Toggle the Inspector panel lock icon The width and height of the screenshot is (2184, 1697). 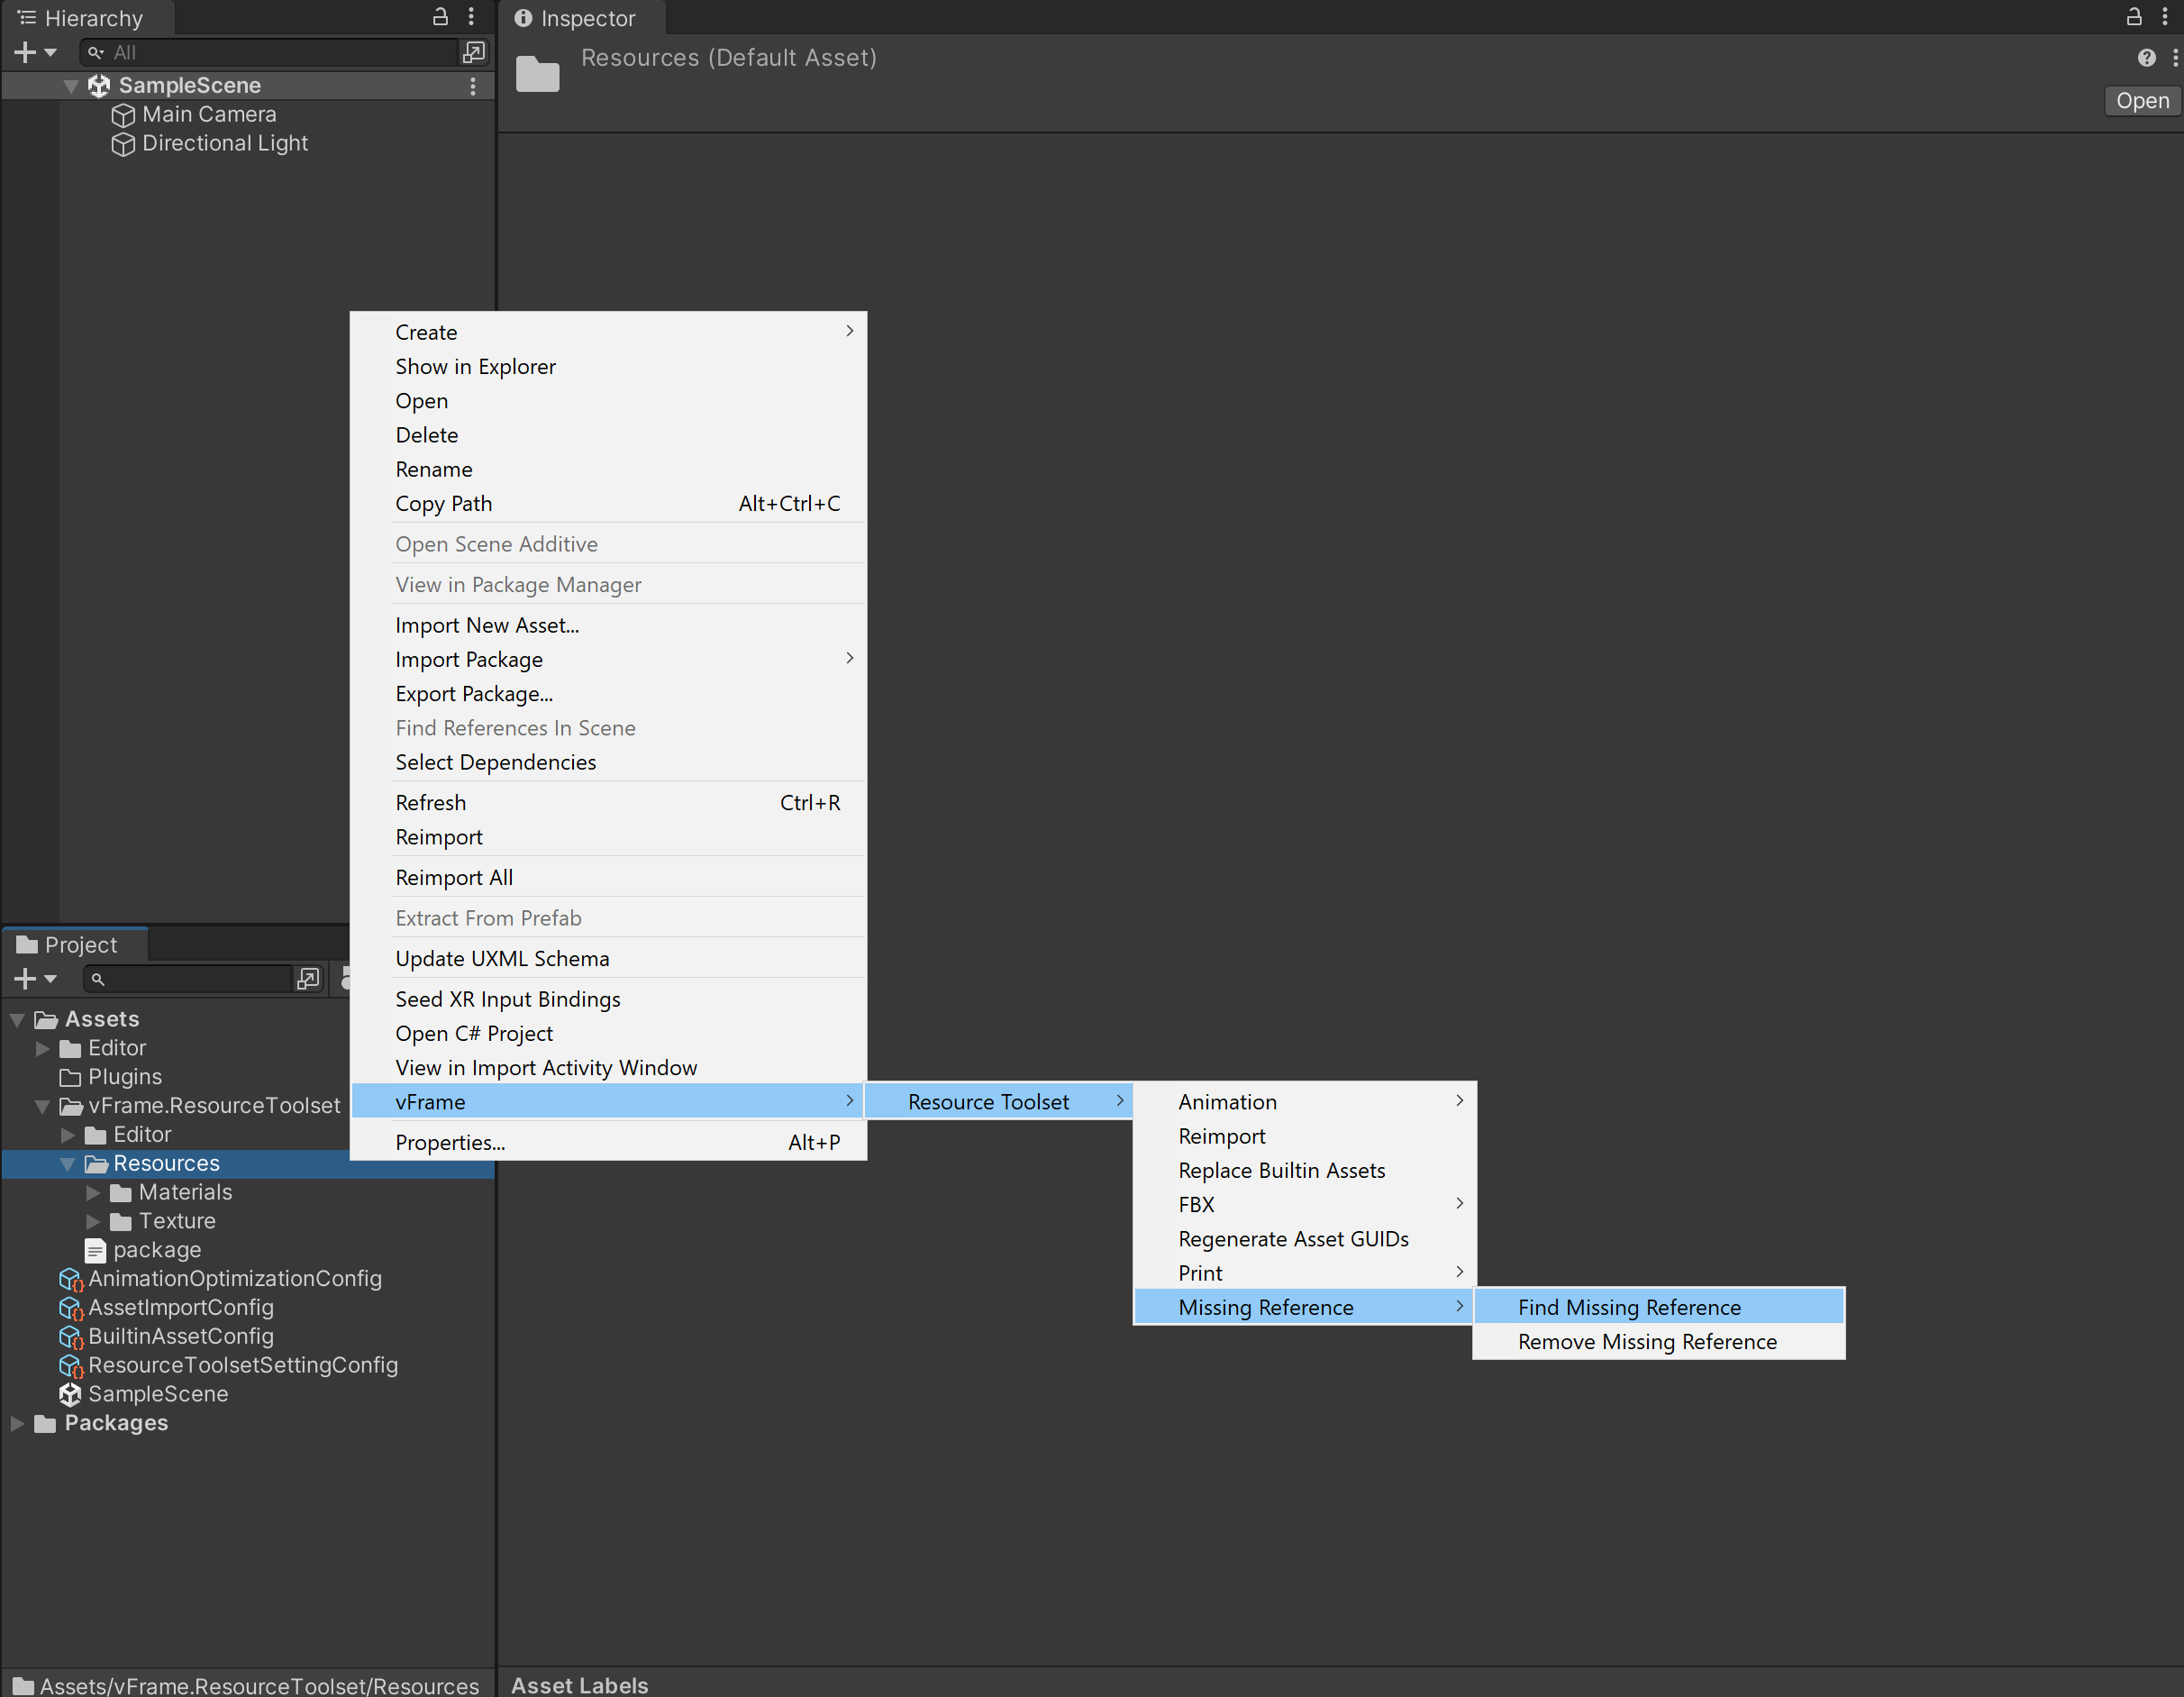point(2133,17)
